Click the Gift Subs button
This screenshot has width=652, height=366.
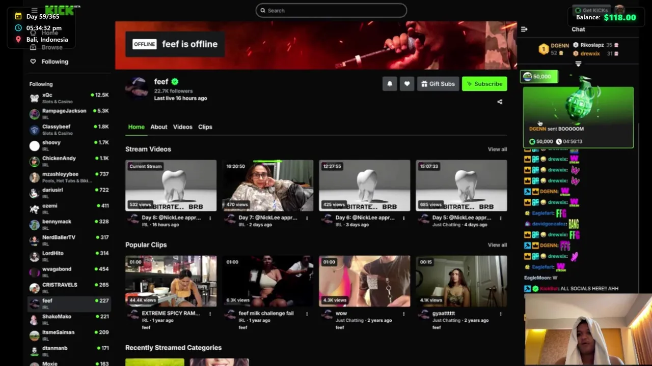[438, 84]
